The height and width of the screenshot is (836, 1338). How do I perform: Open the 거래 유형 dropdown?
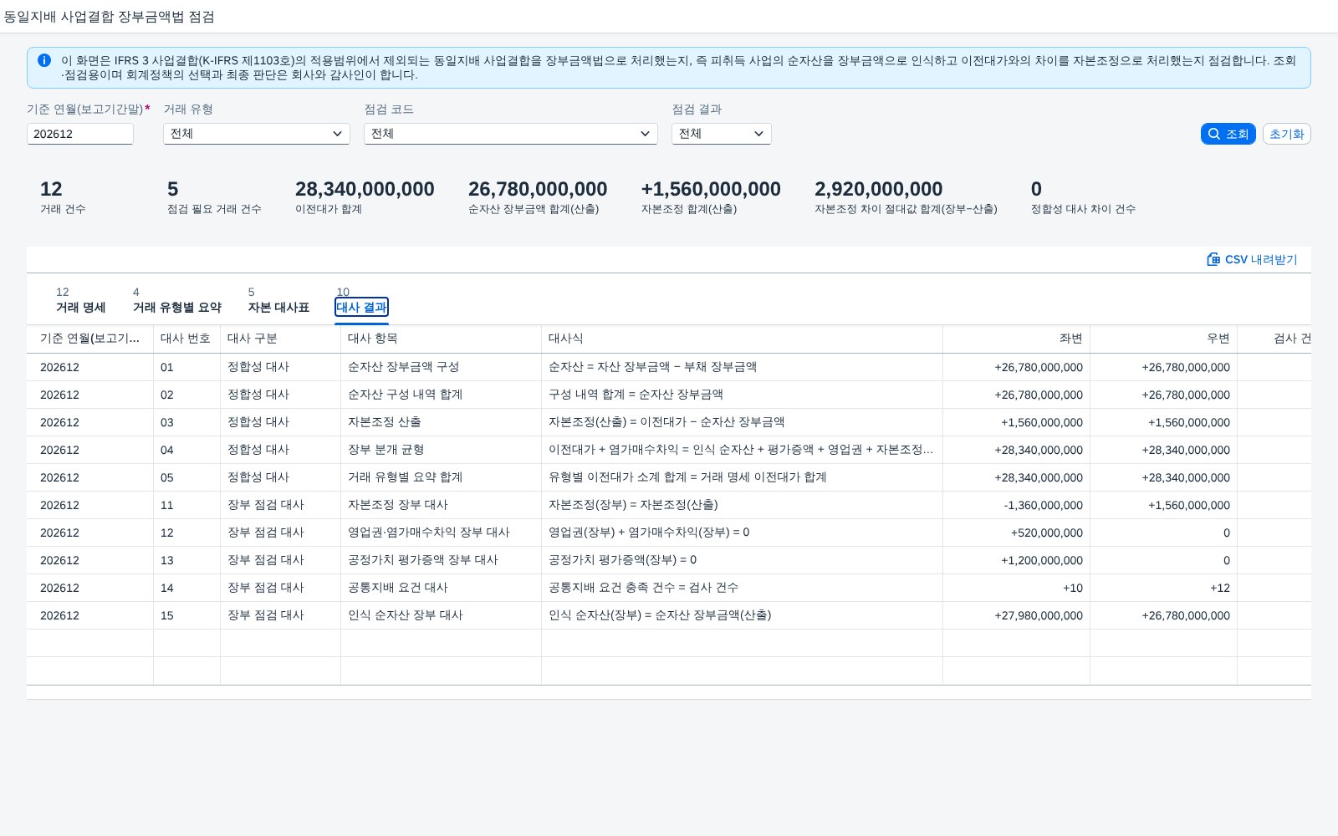257,134
